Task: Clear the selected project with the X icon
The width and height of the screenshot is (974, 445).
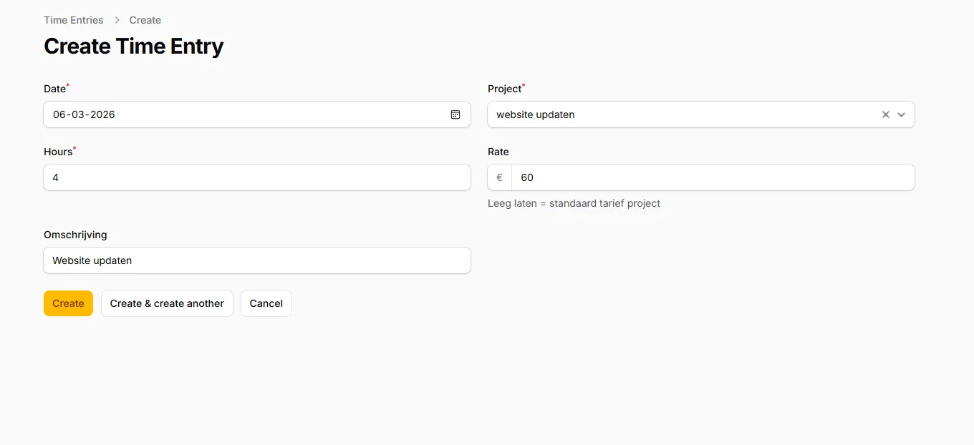Action: click(885, 114)
